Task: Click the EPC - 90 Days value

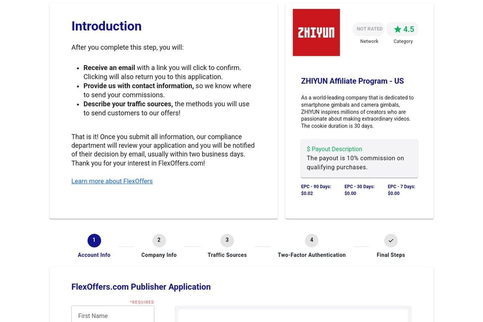Action: click(x=307, y=193)
